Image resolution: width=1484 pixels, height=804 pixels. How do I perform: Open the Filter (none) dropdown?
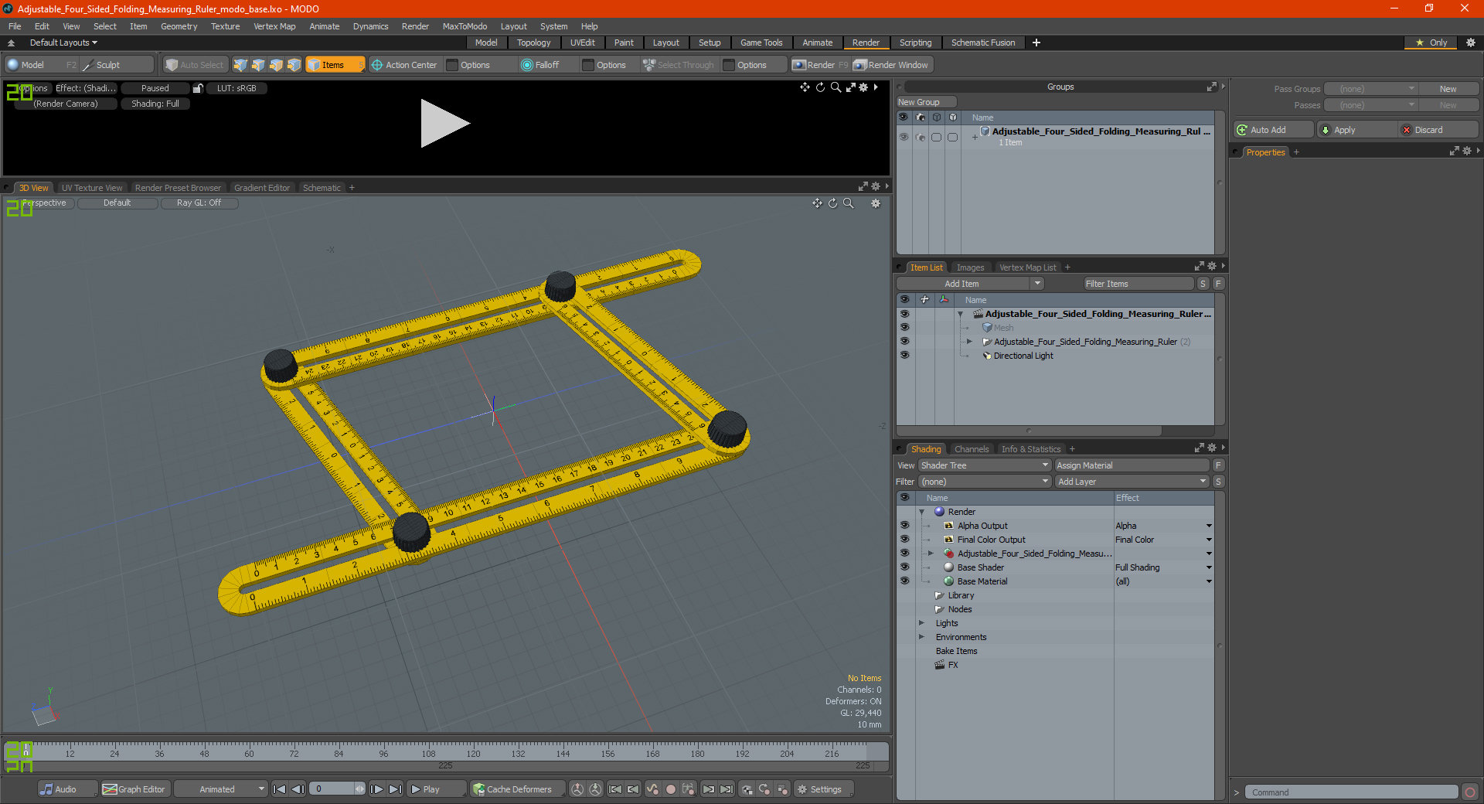985,482
